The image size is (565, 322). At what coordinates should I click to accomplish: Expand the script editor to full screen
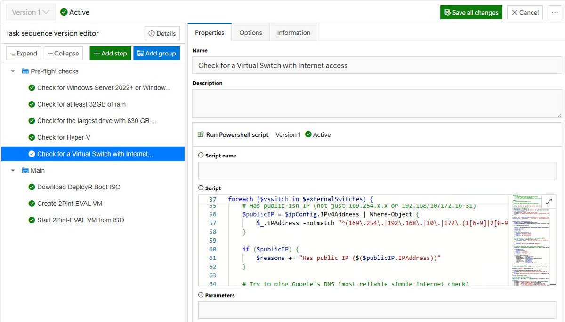549,202
